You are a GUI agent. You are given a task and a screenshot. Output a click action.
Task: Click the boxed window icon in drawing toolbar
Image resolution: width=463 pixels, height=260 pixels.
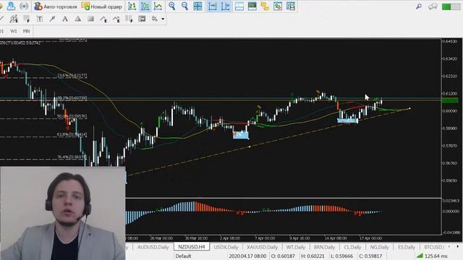click(142, 19)
